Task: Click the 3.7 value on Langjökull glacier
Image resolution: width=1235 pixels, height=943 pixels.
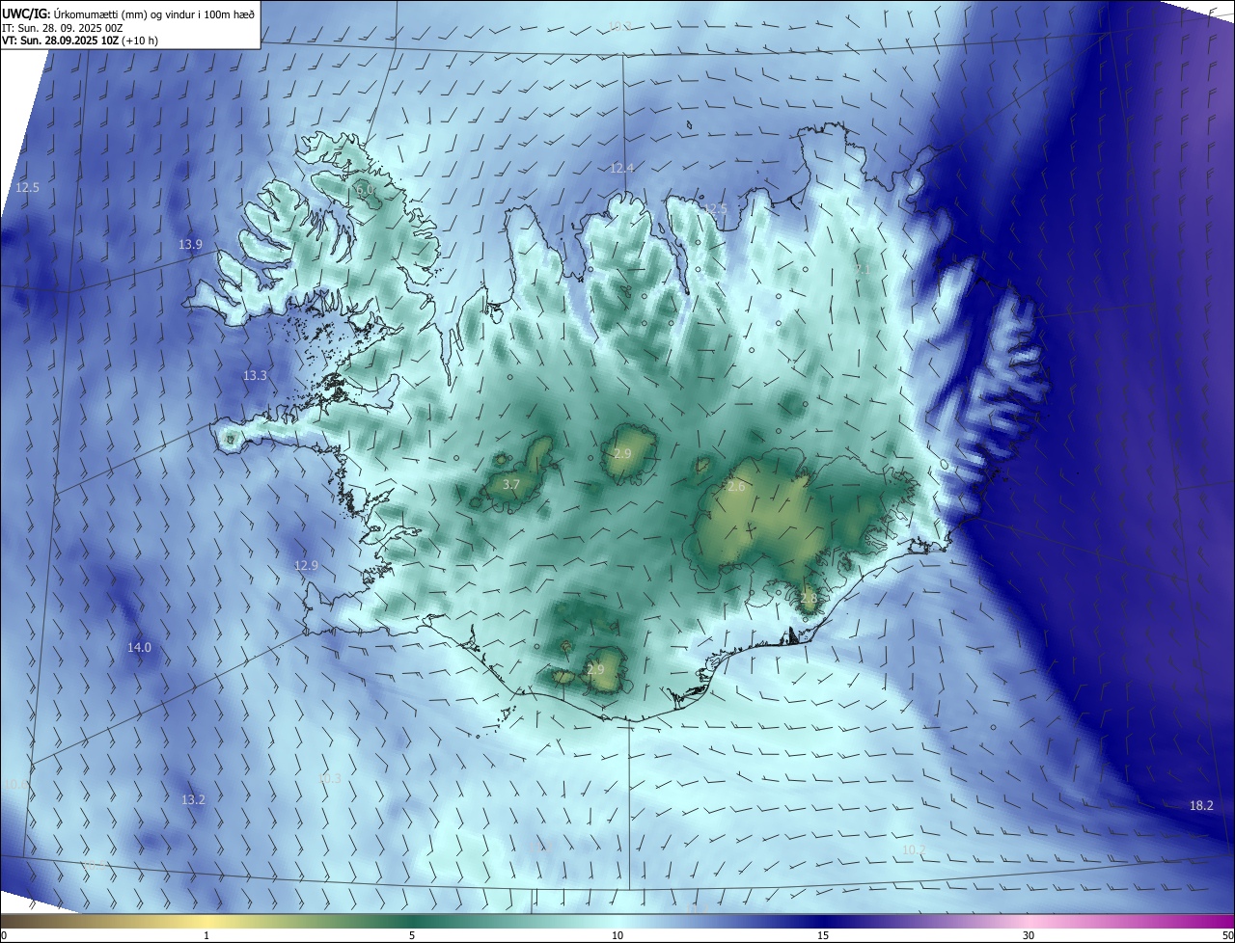Action: click(x=512, y=485)
